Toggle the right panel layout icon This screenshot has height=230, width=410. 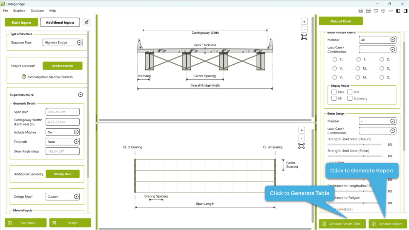click(405, 11)
